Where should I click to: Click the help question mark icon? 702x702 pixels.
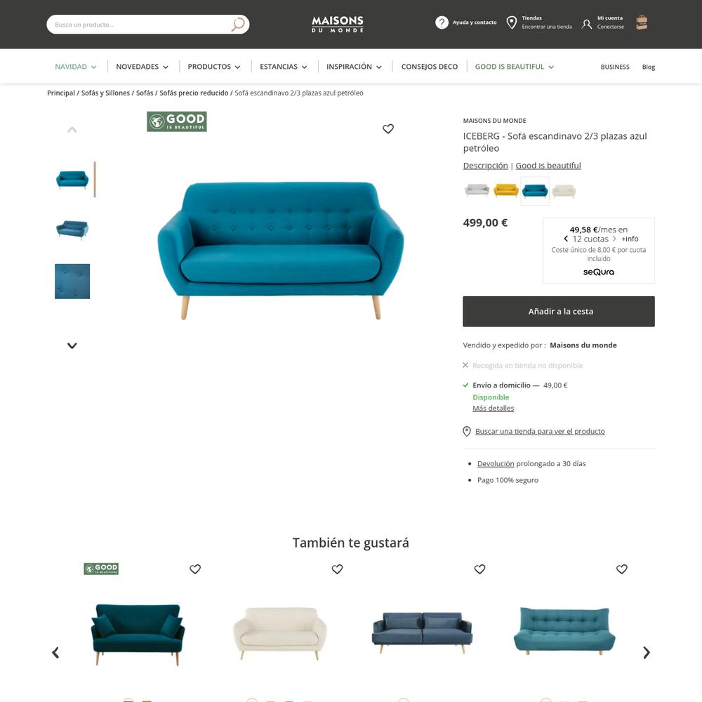point(442,22)
